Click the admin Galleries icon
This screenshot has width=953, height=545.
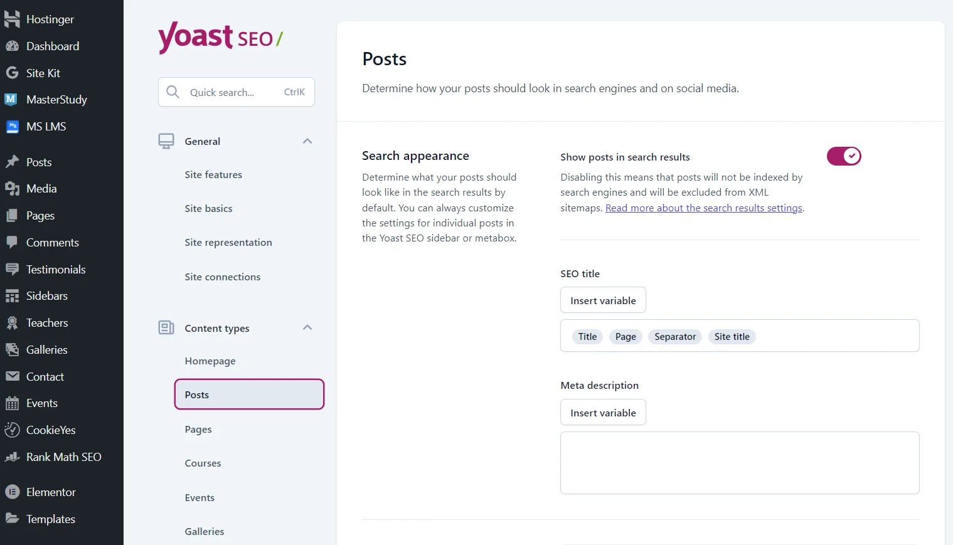(12, 350)
